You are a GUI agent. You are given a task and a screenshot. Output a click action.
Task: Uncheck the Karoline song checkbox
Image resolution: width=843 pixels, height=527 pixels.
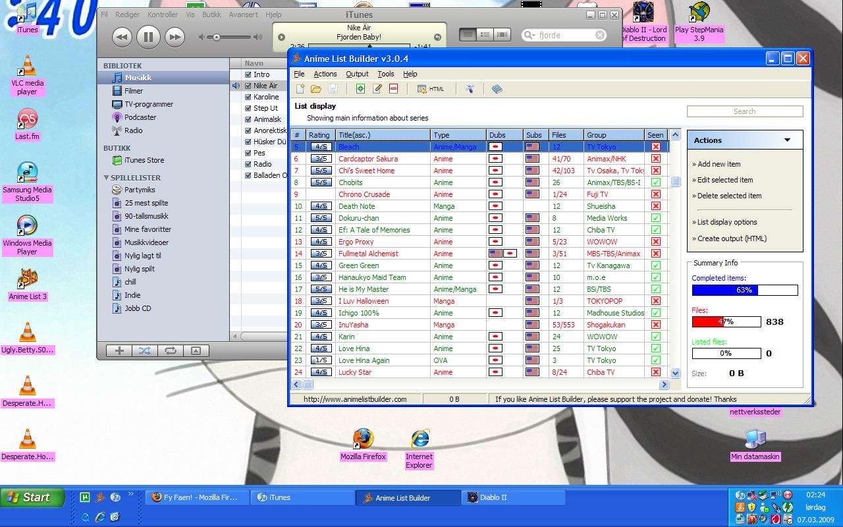pos(248,97)
